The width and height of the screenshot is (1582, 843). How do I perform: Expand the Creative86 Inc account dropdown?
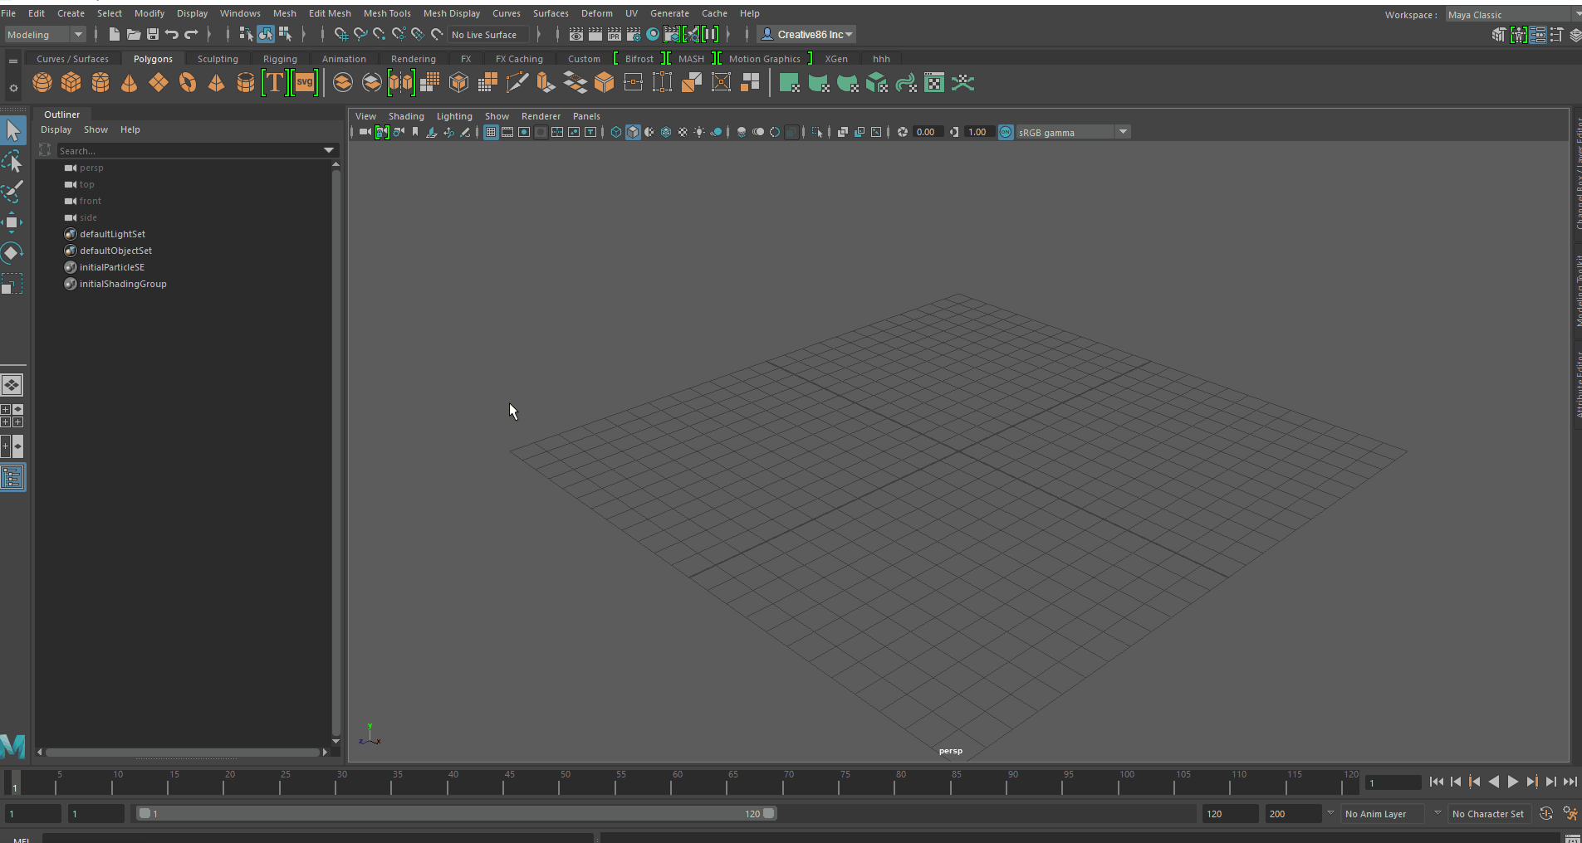tap(808, 34)
